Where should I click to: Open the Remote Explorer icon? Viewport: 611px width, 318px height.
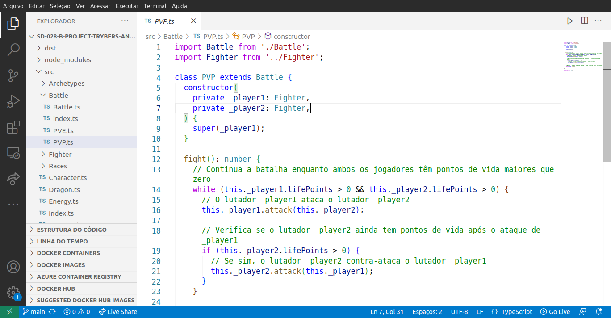[x=13, y=153]
